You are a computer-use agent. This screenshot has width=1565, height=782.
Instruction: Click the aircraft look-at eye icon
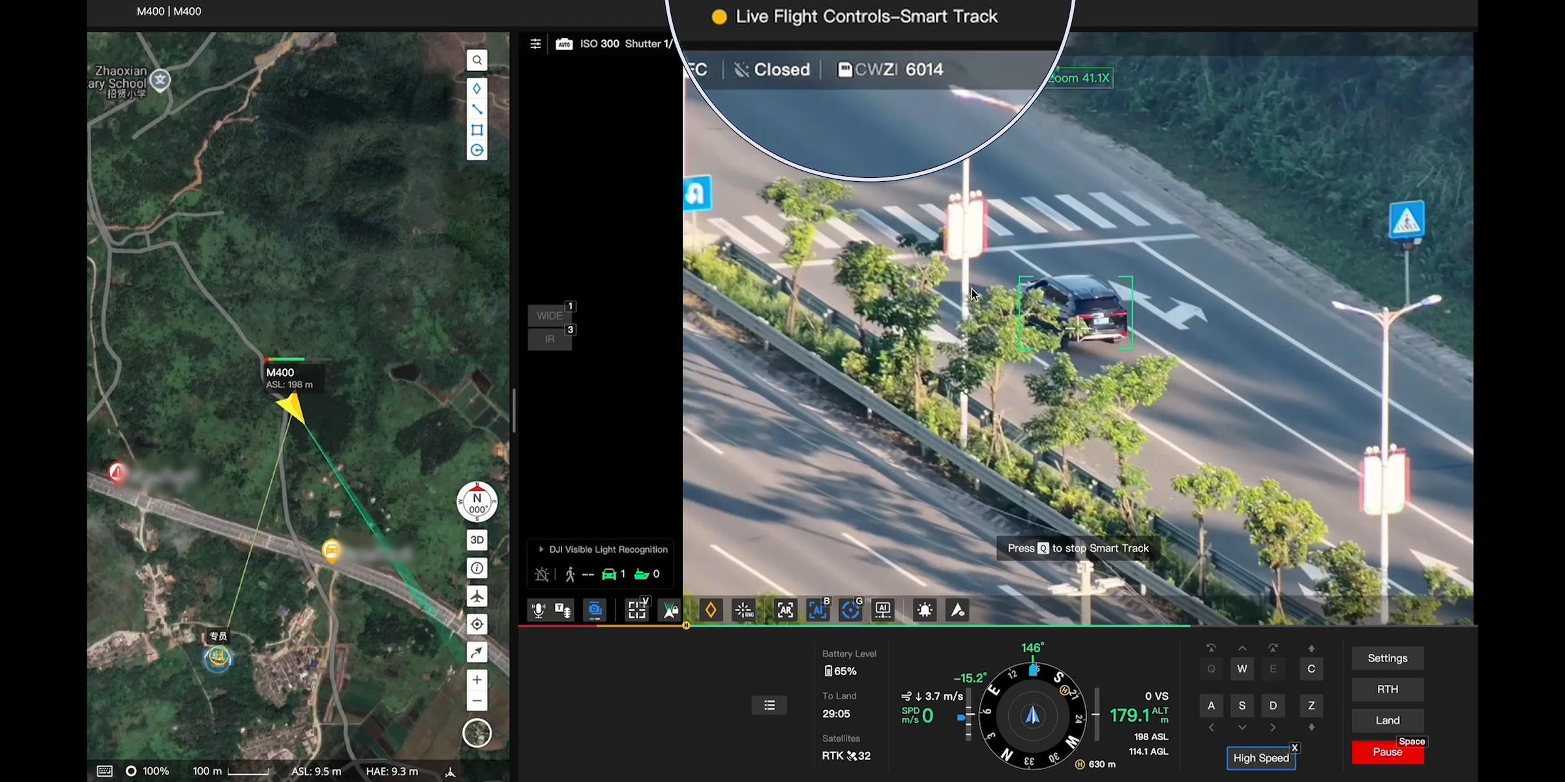click(957, 611)
